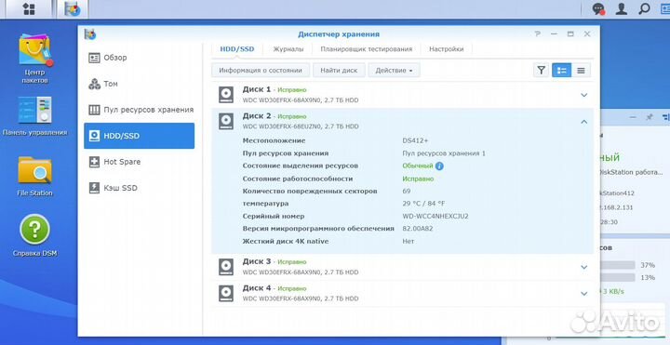Minimize the widget panel behind Storage Manager
The height and width of the screenshot is (345, 670).
634,116
